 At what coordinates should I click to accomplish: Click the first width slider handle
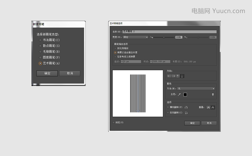[x=164, y=37]
